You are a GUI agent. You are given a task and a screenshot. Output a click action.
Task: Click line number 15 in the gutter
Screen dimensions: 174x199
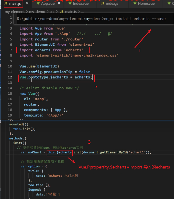(x=10, y=94)
